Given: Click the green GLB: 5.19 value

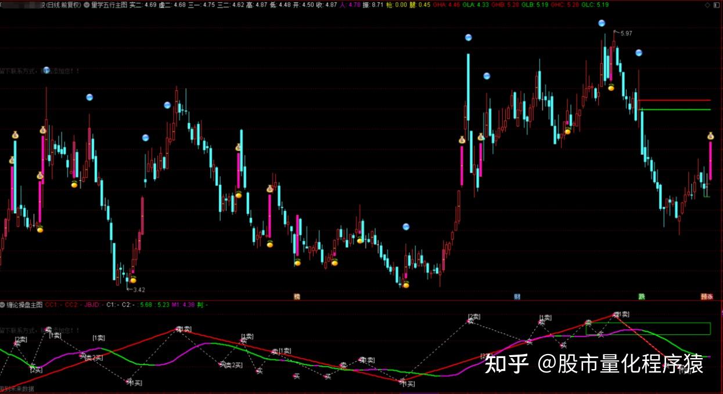Looking at the screenshot, I should pos(535,5).
